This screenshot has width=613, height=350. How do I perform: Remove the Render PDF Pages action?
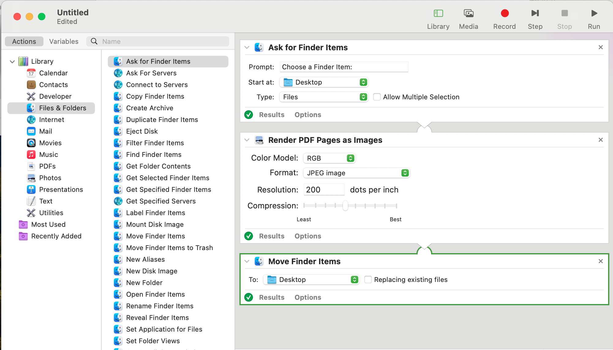(600, 140)
